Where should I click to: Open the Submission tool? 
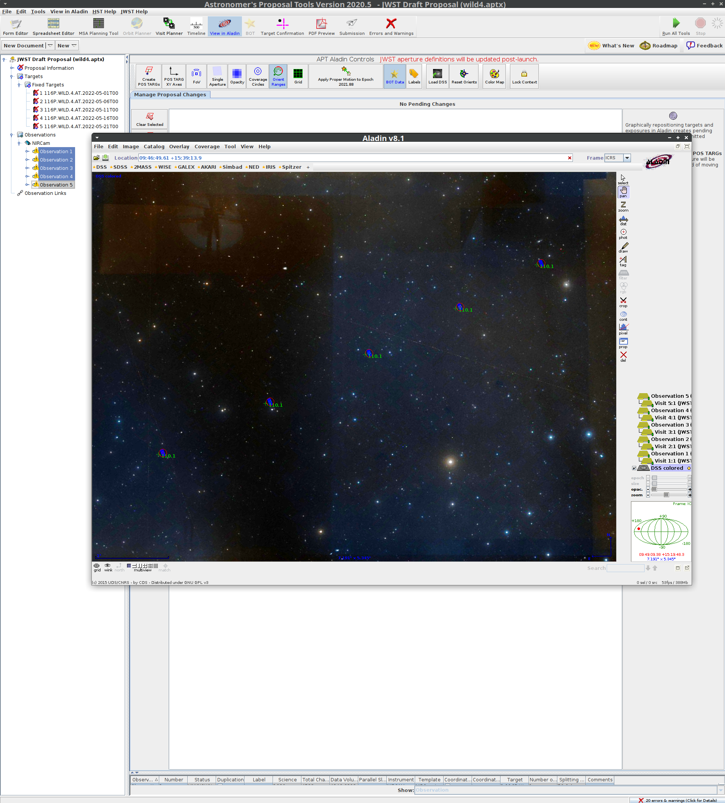coord(352,27)
